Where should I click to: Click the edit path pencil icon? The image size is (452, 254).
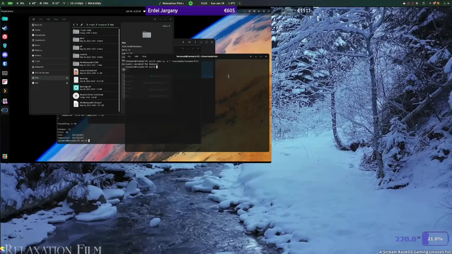pos(81,25)
